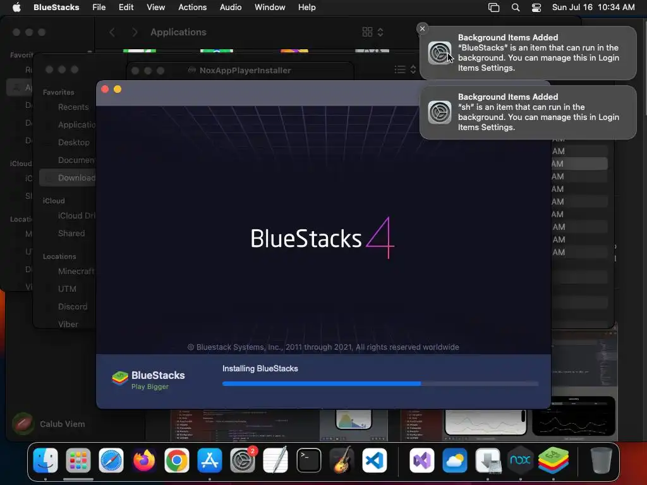Open the File menu

tap(99, 8)
